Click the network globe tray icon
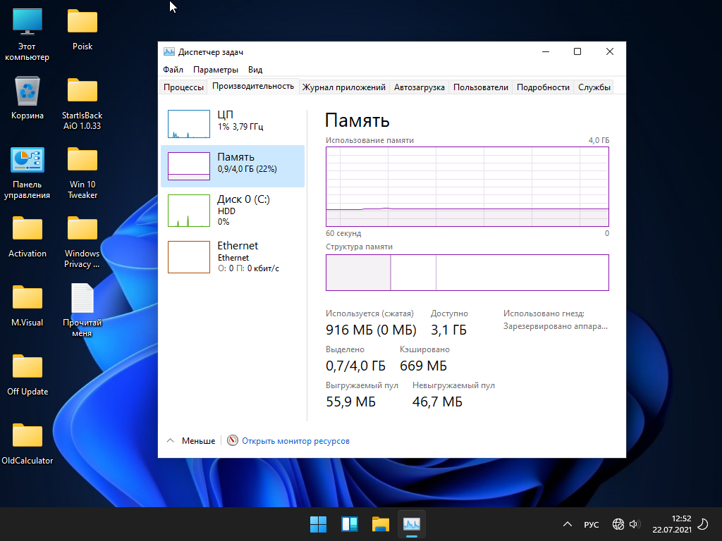Viewport: 722px width, 541px height. coord(618,524)
